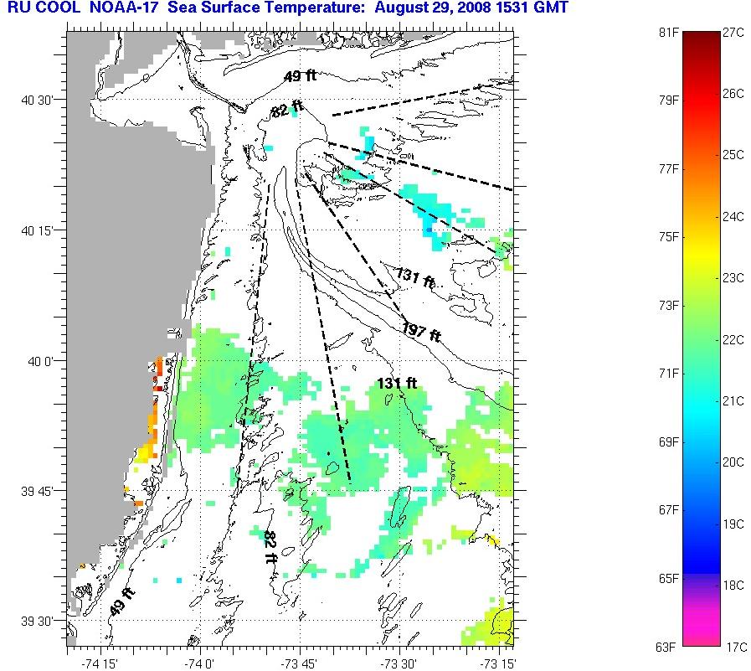Click the 63F label at the scale's end
751x671 pixels.
click(666, 647)
